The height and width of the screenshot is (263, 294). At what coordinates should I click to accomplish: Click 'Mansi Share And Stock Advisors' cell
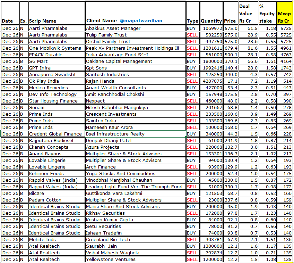click(136, 206)
